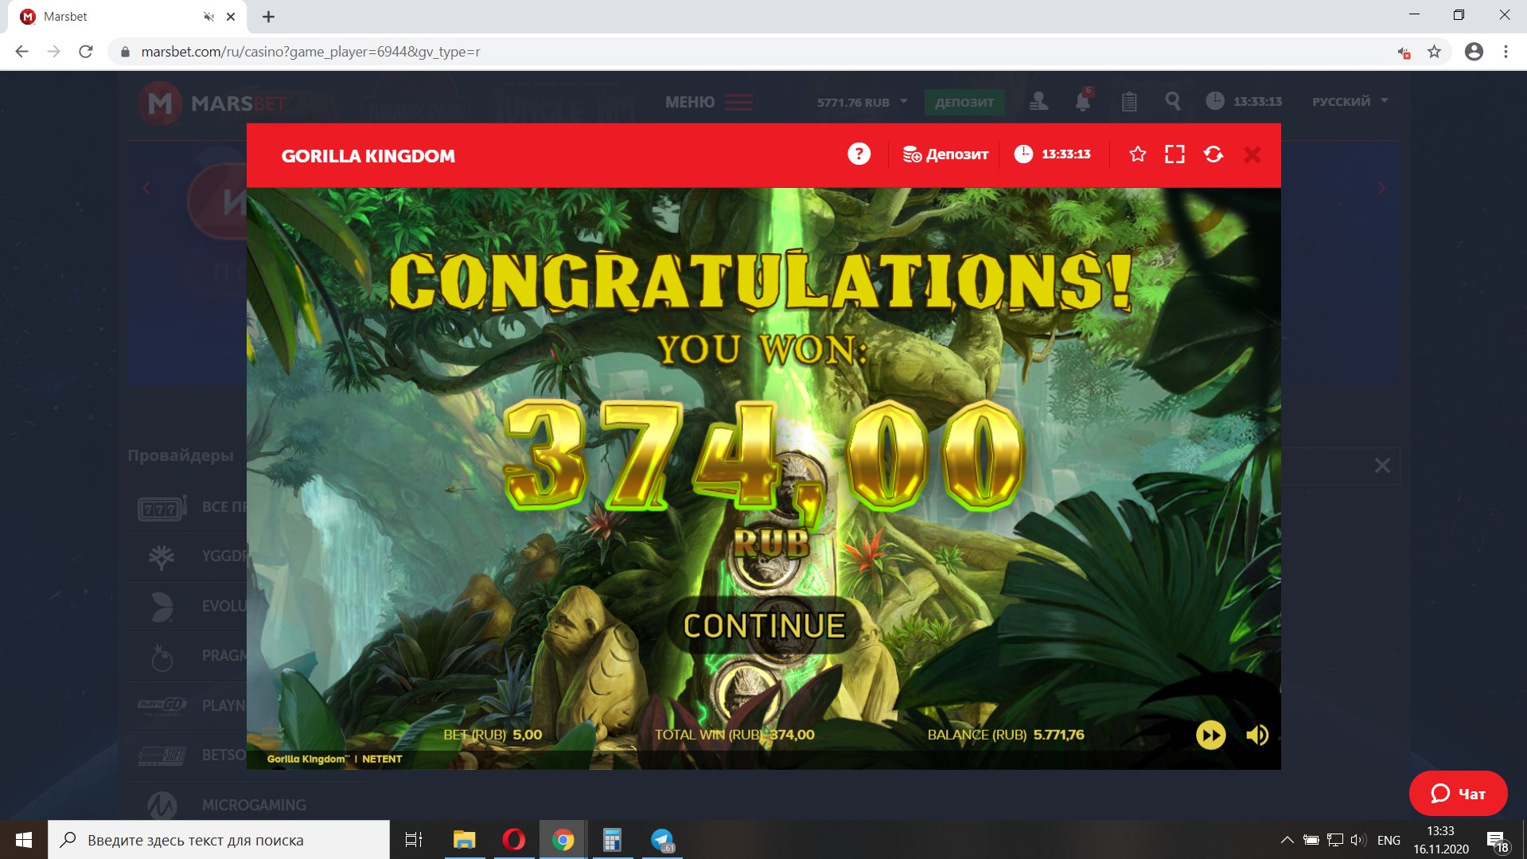Viewport: 1527px width, 859px height.
Task: Reload the browser page
Action: (86, 52)
